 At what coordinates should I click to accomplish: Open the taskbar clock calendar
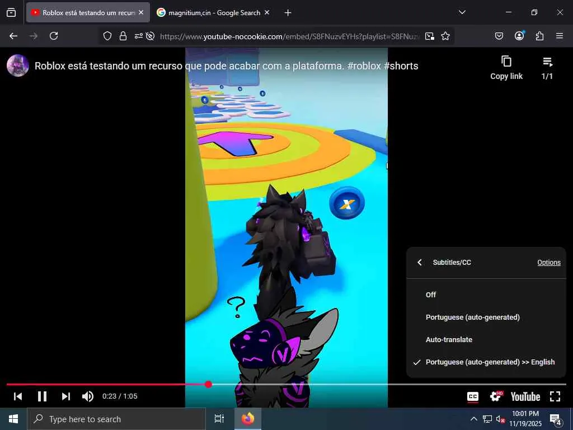click(x=525, y=419)
